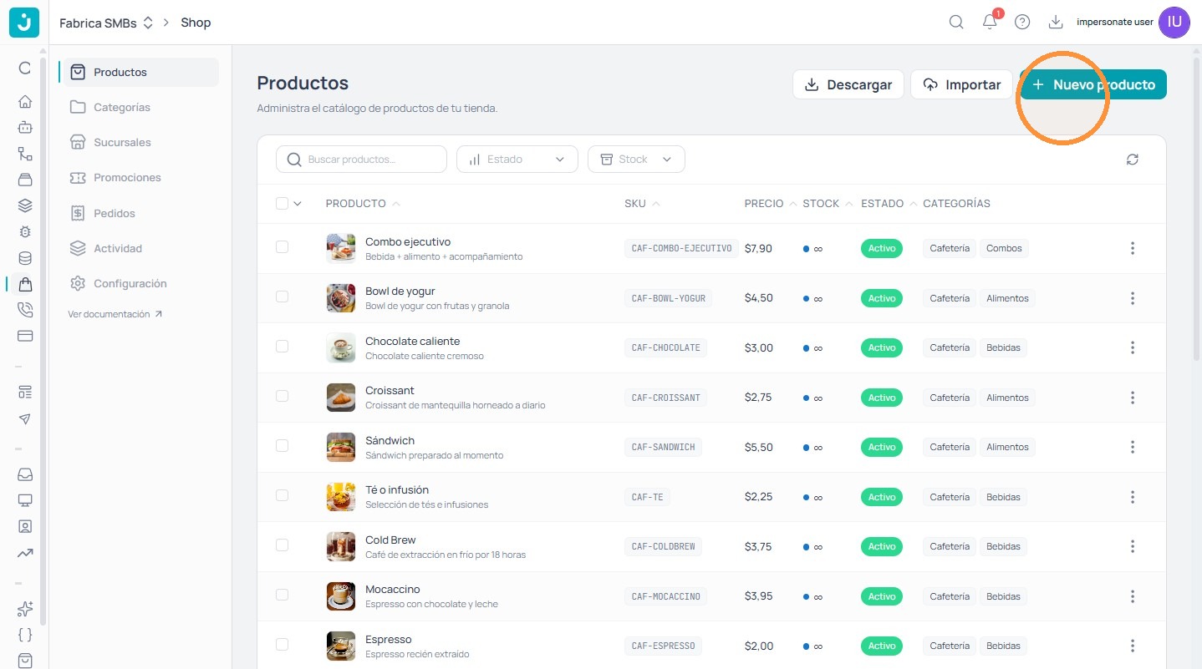The height and width of the screenshot is (669, 1202).
Task: Expand the Estado filter dropdown
Action: click(517, 160)
